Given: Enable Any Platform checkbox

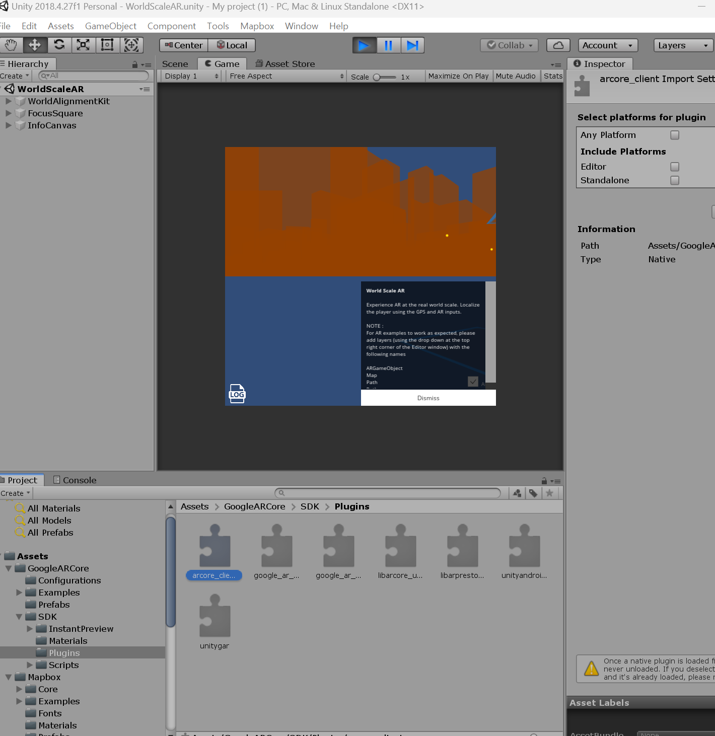Looking at the screenshot, I should click(x=675, y=135).
